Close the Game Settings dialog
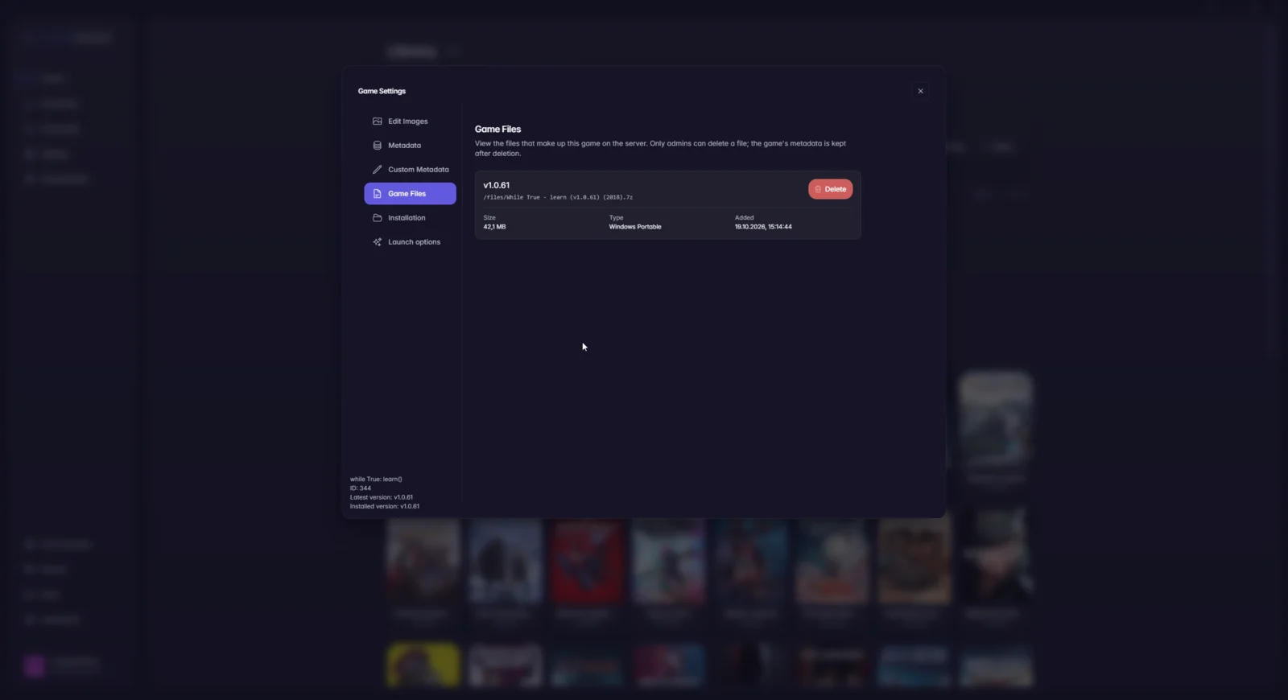This screenshot has height=700, width=1288. click(x=921, y=91)
